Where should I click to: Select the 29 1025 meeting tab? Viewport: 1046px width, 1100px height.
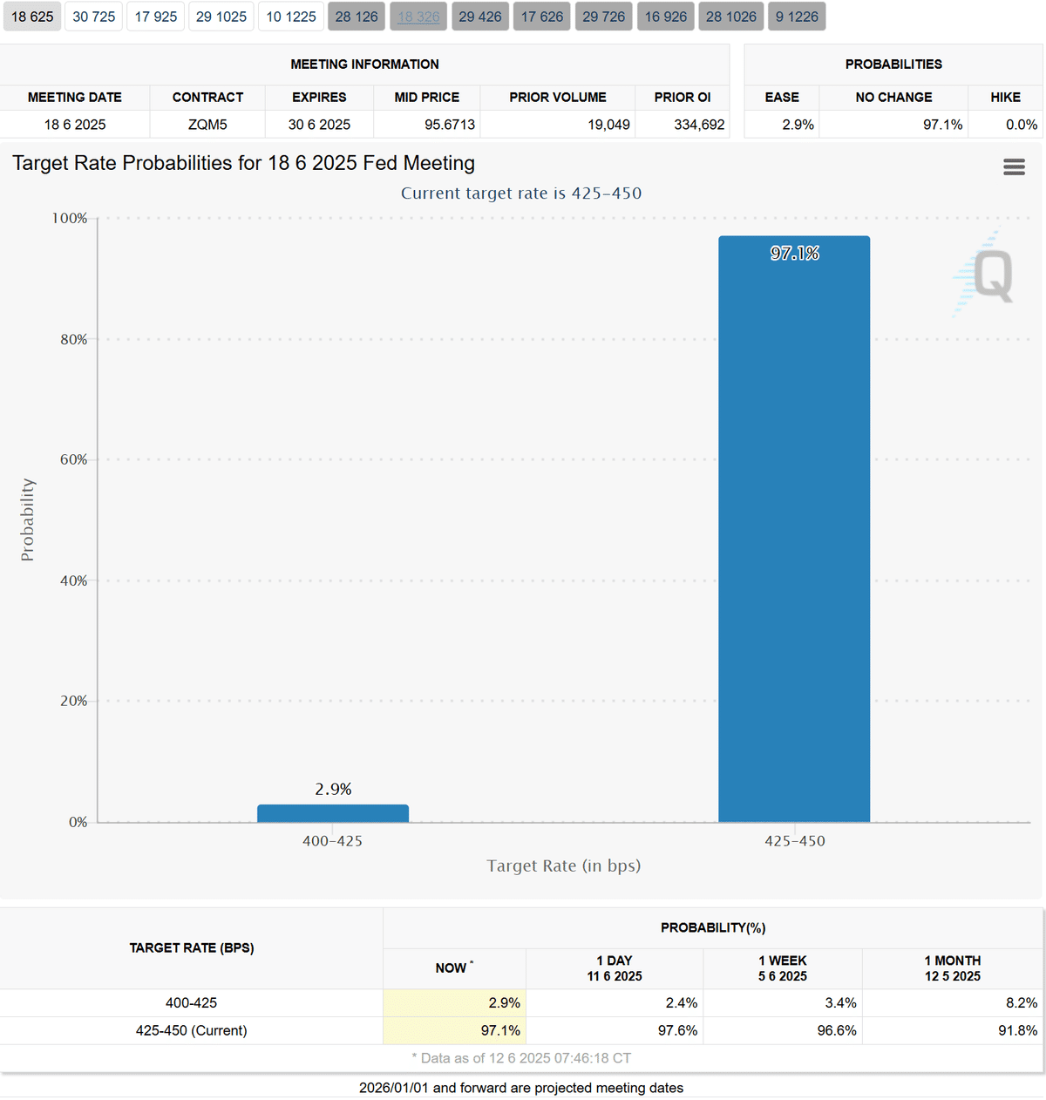coord(221,17)
